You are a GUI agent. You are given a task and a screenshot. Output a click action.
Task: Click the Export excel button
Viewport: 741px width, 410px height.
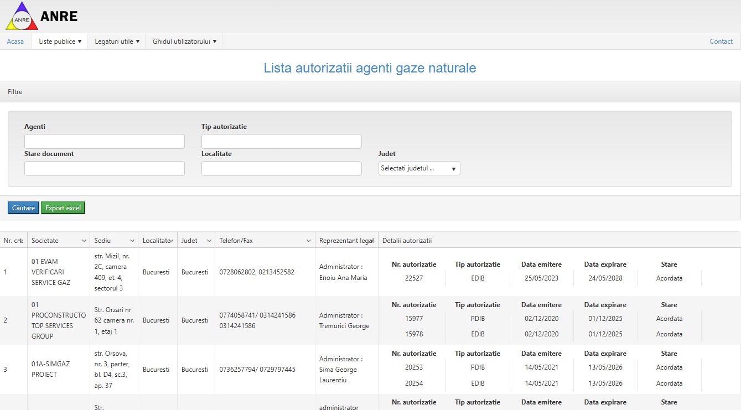(x=63, y=208)
